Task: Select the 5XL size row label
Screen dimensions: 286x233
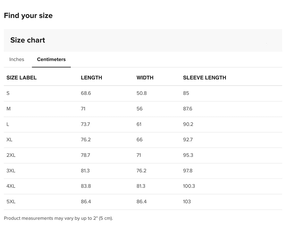Action: 11,201
